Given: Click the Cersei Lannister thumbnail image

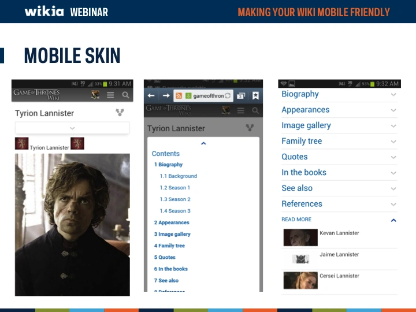Looking at the screenshot, I should coord(300,280).
